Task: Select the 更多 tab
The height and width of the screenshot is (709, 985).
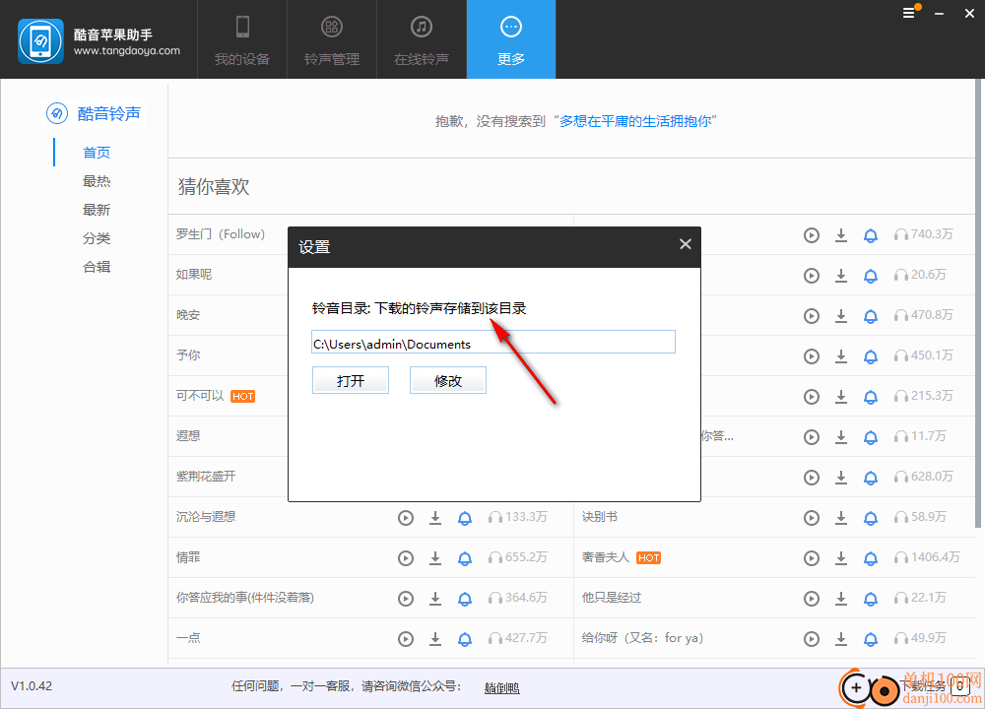Action: point(510,39)
